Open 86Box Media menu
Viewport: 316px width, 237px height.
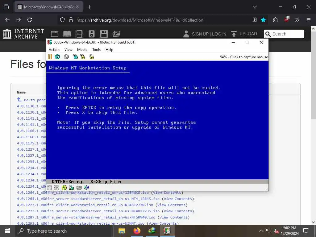82,50
